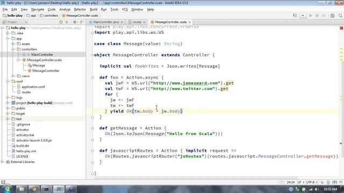Viewport: 344px width, 193px height.
Task: Click MessageController.scala breadcrumb
Action: (x=80, y=16)
